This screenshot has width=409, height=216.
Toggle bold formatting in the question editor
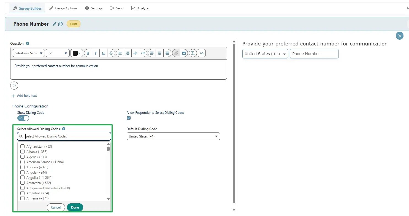[x=88, y=53]
